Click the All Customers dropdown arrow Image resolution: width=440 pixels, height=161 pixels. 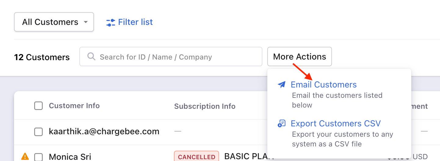click(x=86, y=22)
